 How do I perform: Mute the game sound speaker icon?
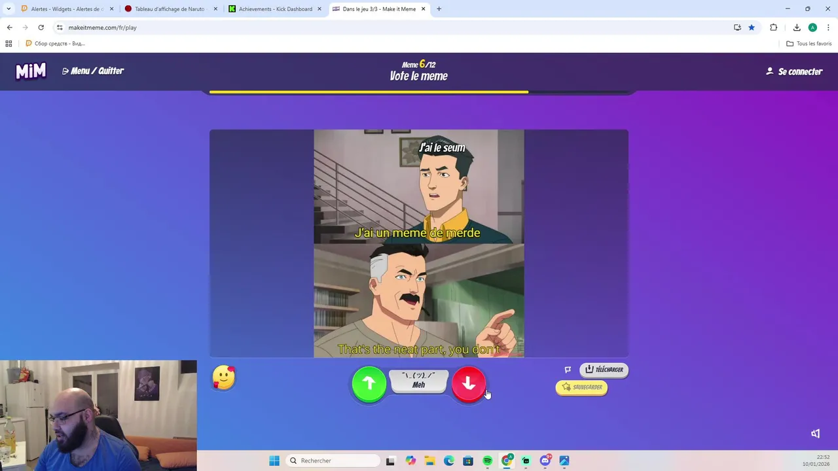(815, 434)
